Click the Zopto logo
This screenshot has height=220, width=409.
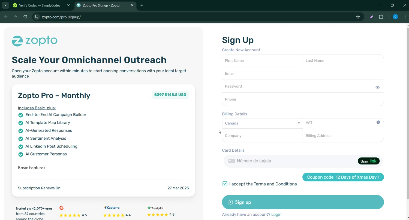coord(35,41)
